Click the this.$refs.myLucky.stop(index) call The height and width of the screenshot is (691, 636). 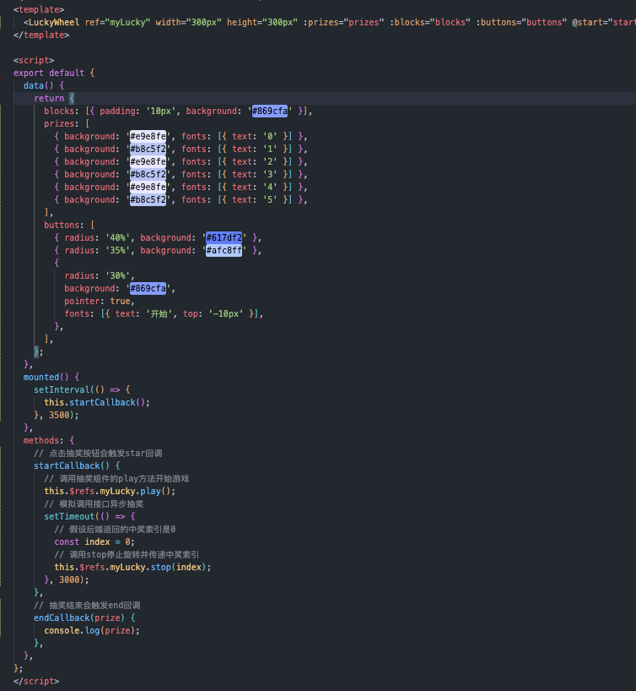tap(132, 567)
